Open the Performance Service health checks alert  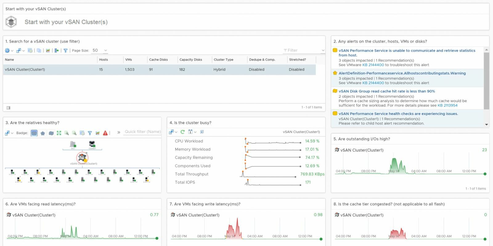tap(398, 114)
